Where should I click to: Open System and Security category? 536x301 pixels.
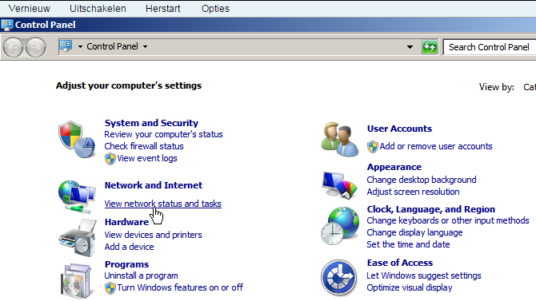pos(151,123)
